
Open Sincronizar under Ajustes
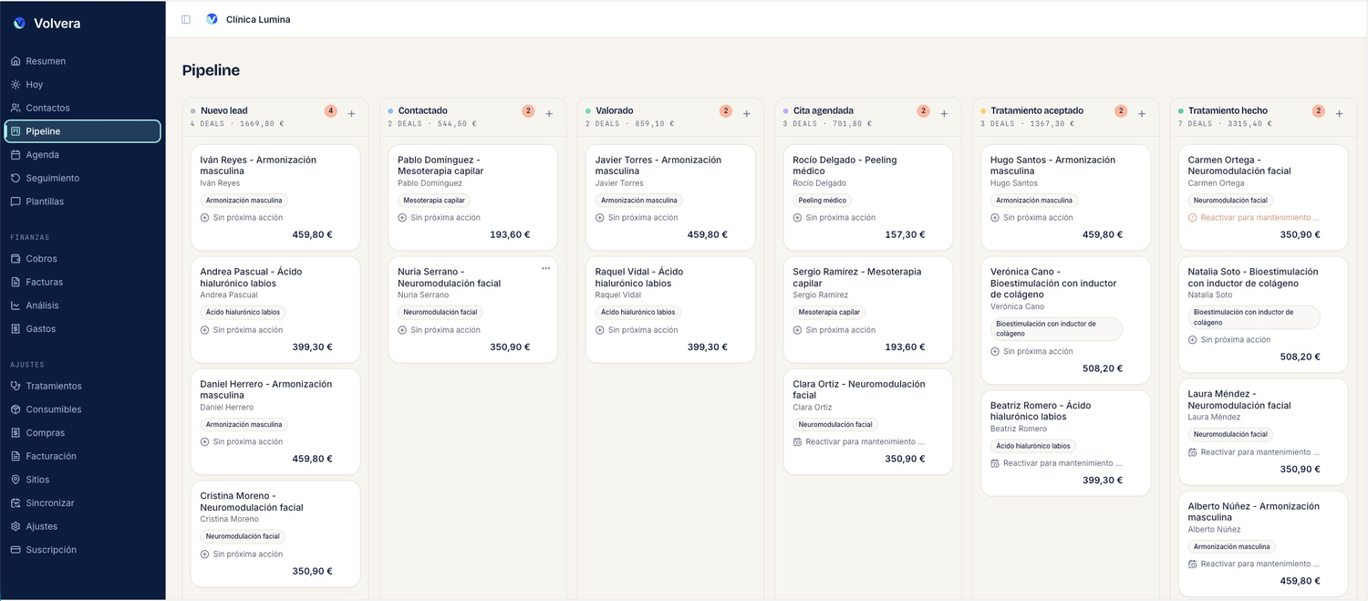tap(82, 503)
